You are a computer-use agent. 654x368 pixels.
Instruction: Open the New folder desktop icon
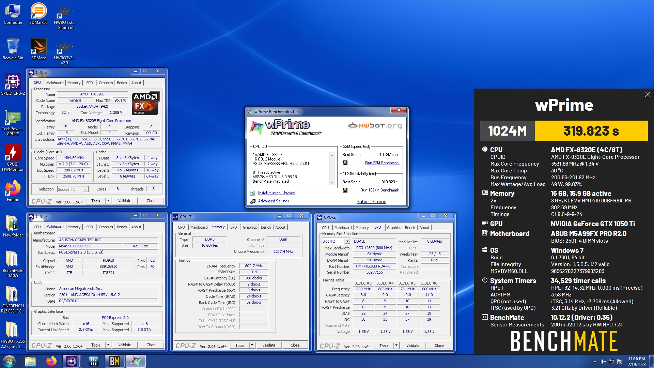pos(13,226)
